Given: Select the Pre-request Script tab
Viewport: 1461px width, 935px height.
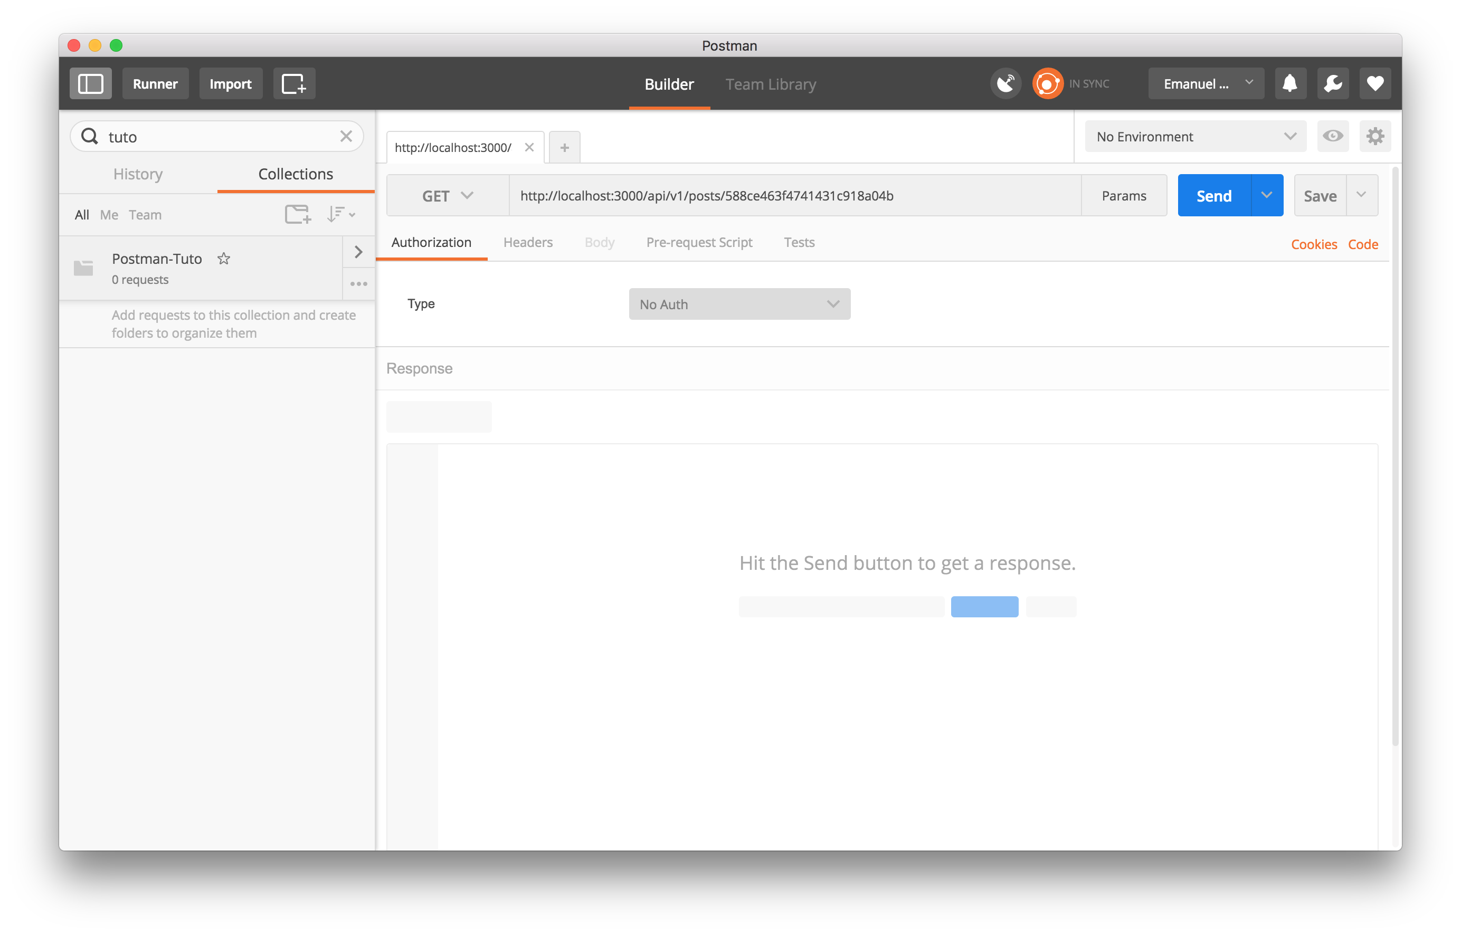Looking at the screenshot, I should pos(699,242).
